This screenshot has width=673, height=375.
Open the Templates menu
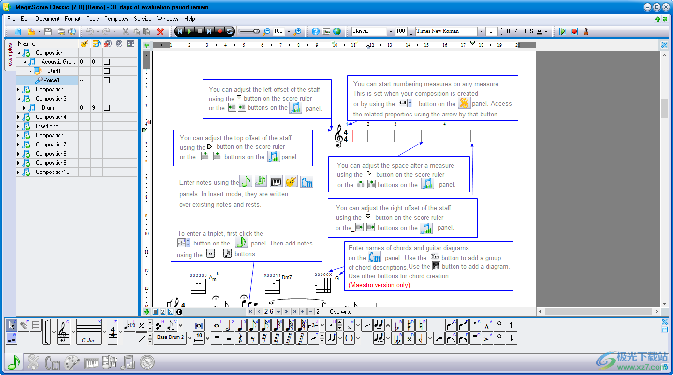(x=117, y=19)
